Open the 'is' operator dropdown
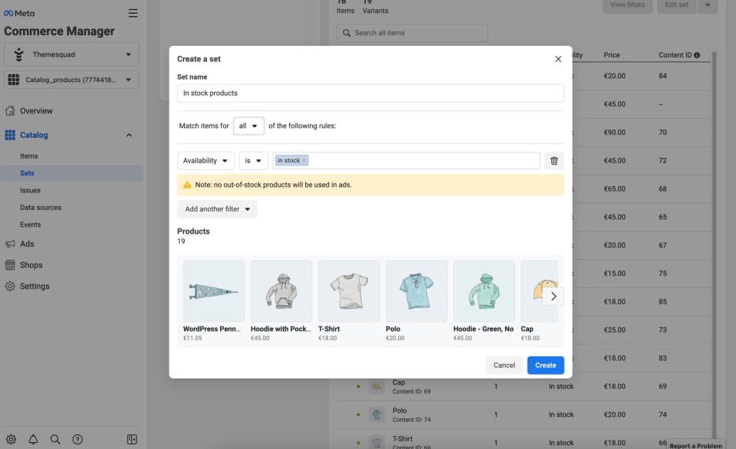 (253, 161)
